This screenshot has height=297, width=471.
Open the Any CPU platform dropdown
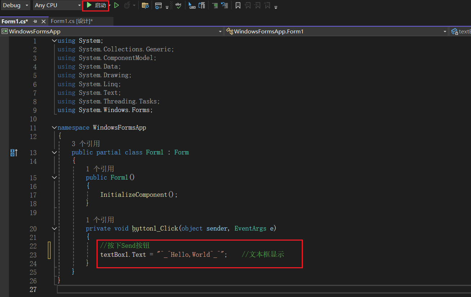(x=58, y=5)
